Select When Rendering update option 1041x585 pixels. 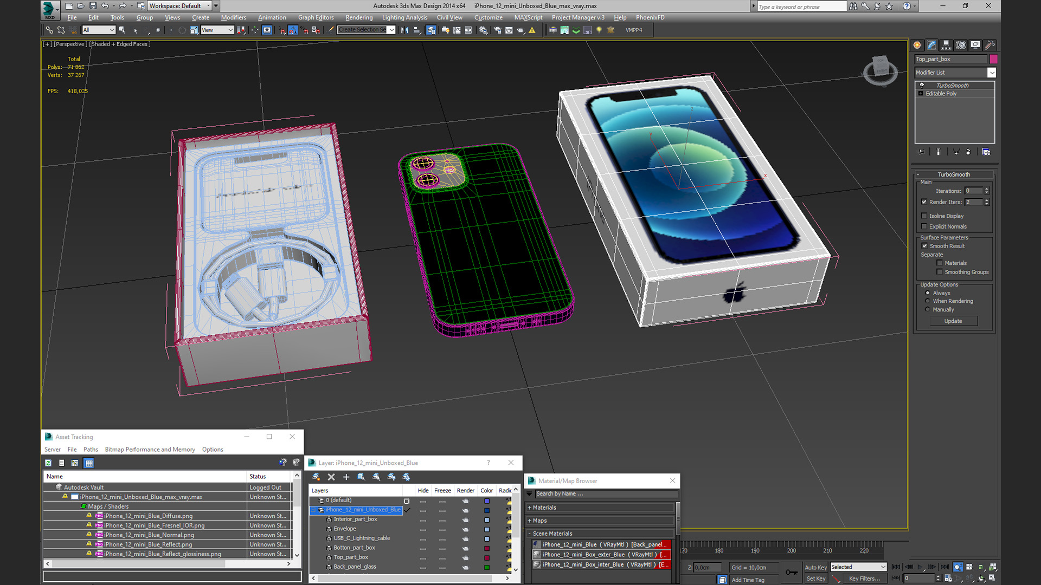(928, 301)
